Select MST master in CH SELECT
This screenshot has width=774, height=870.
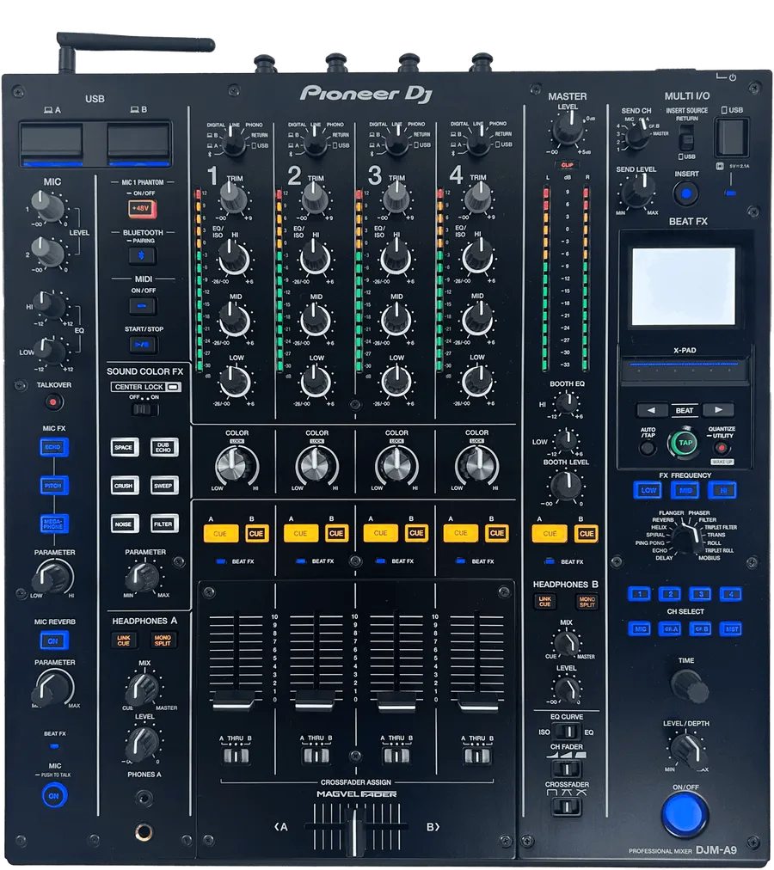(731, 628)
